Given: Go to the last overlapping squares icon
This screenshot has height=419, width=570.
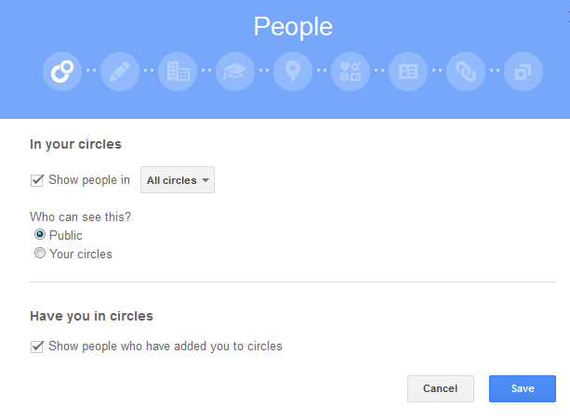Looking at the screenshot, I should coord(524,72).
